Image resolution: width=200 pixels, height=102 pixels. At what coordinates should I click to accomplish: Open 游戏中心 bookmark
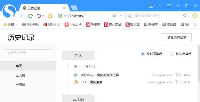[52, 25]
